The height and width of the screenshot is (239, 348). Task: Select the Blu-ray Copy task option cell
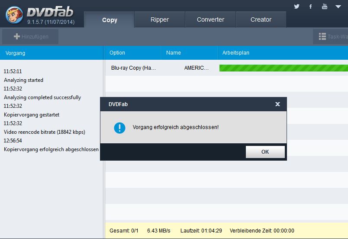click(x=133, y=68)
